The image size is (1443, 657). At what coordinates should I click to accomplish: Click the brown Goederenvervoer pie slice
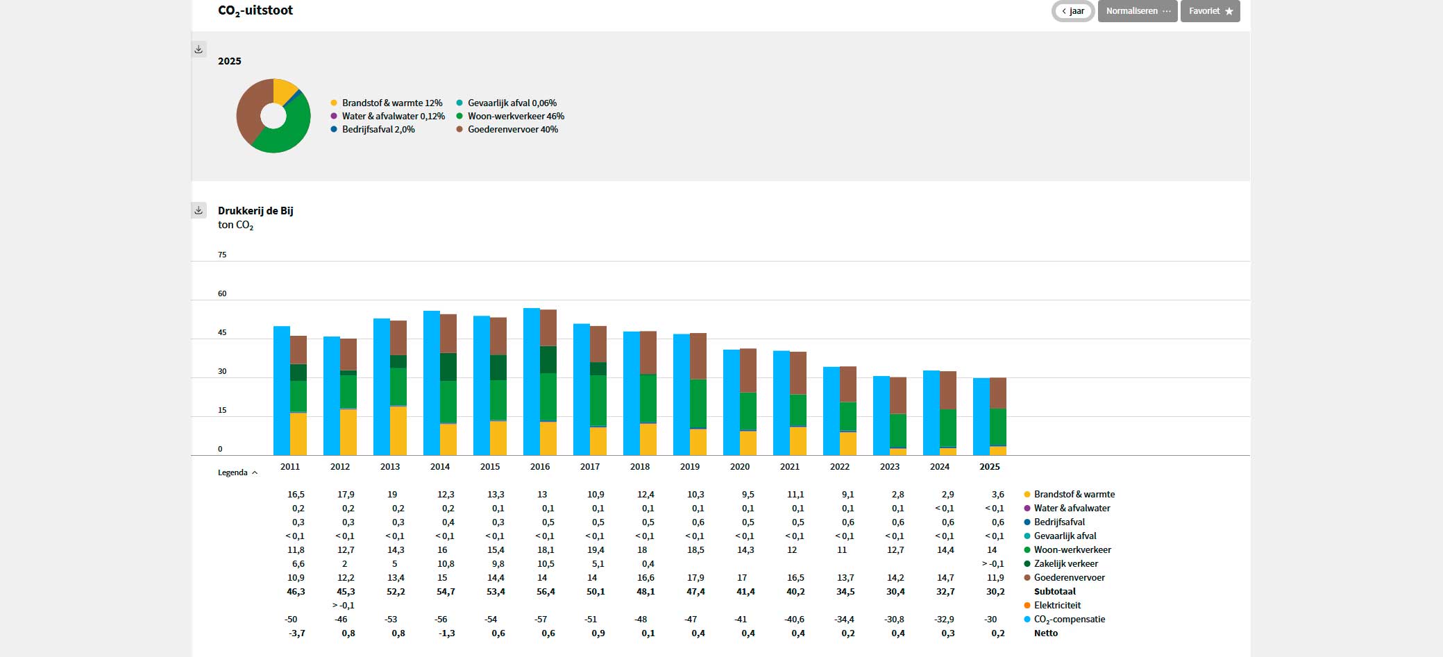(250, 111)
